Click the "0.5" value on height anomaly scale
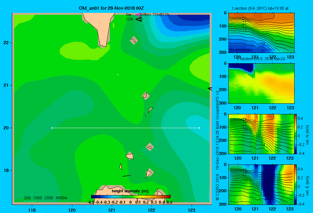Viewport: 313px width, 213px height. tap(169, 202)
